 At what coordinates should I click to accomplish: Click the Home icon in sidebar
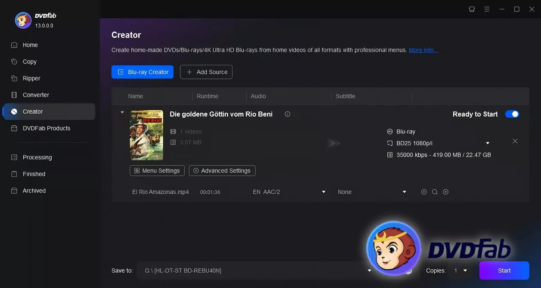click(x=14, y=45)
